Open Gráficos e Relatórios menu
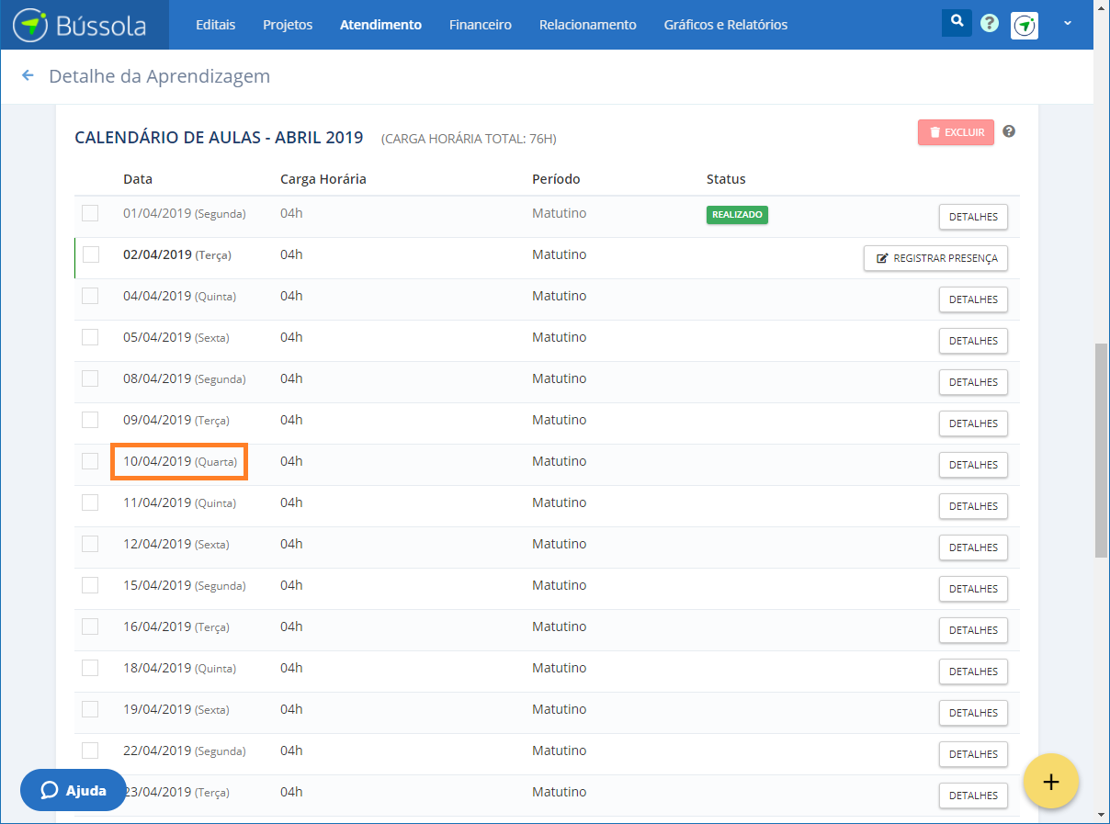This screenshot has height=824, width=1110. pos(725,25)
